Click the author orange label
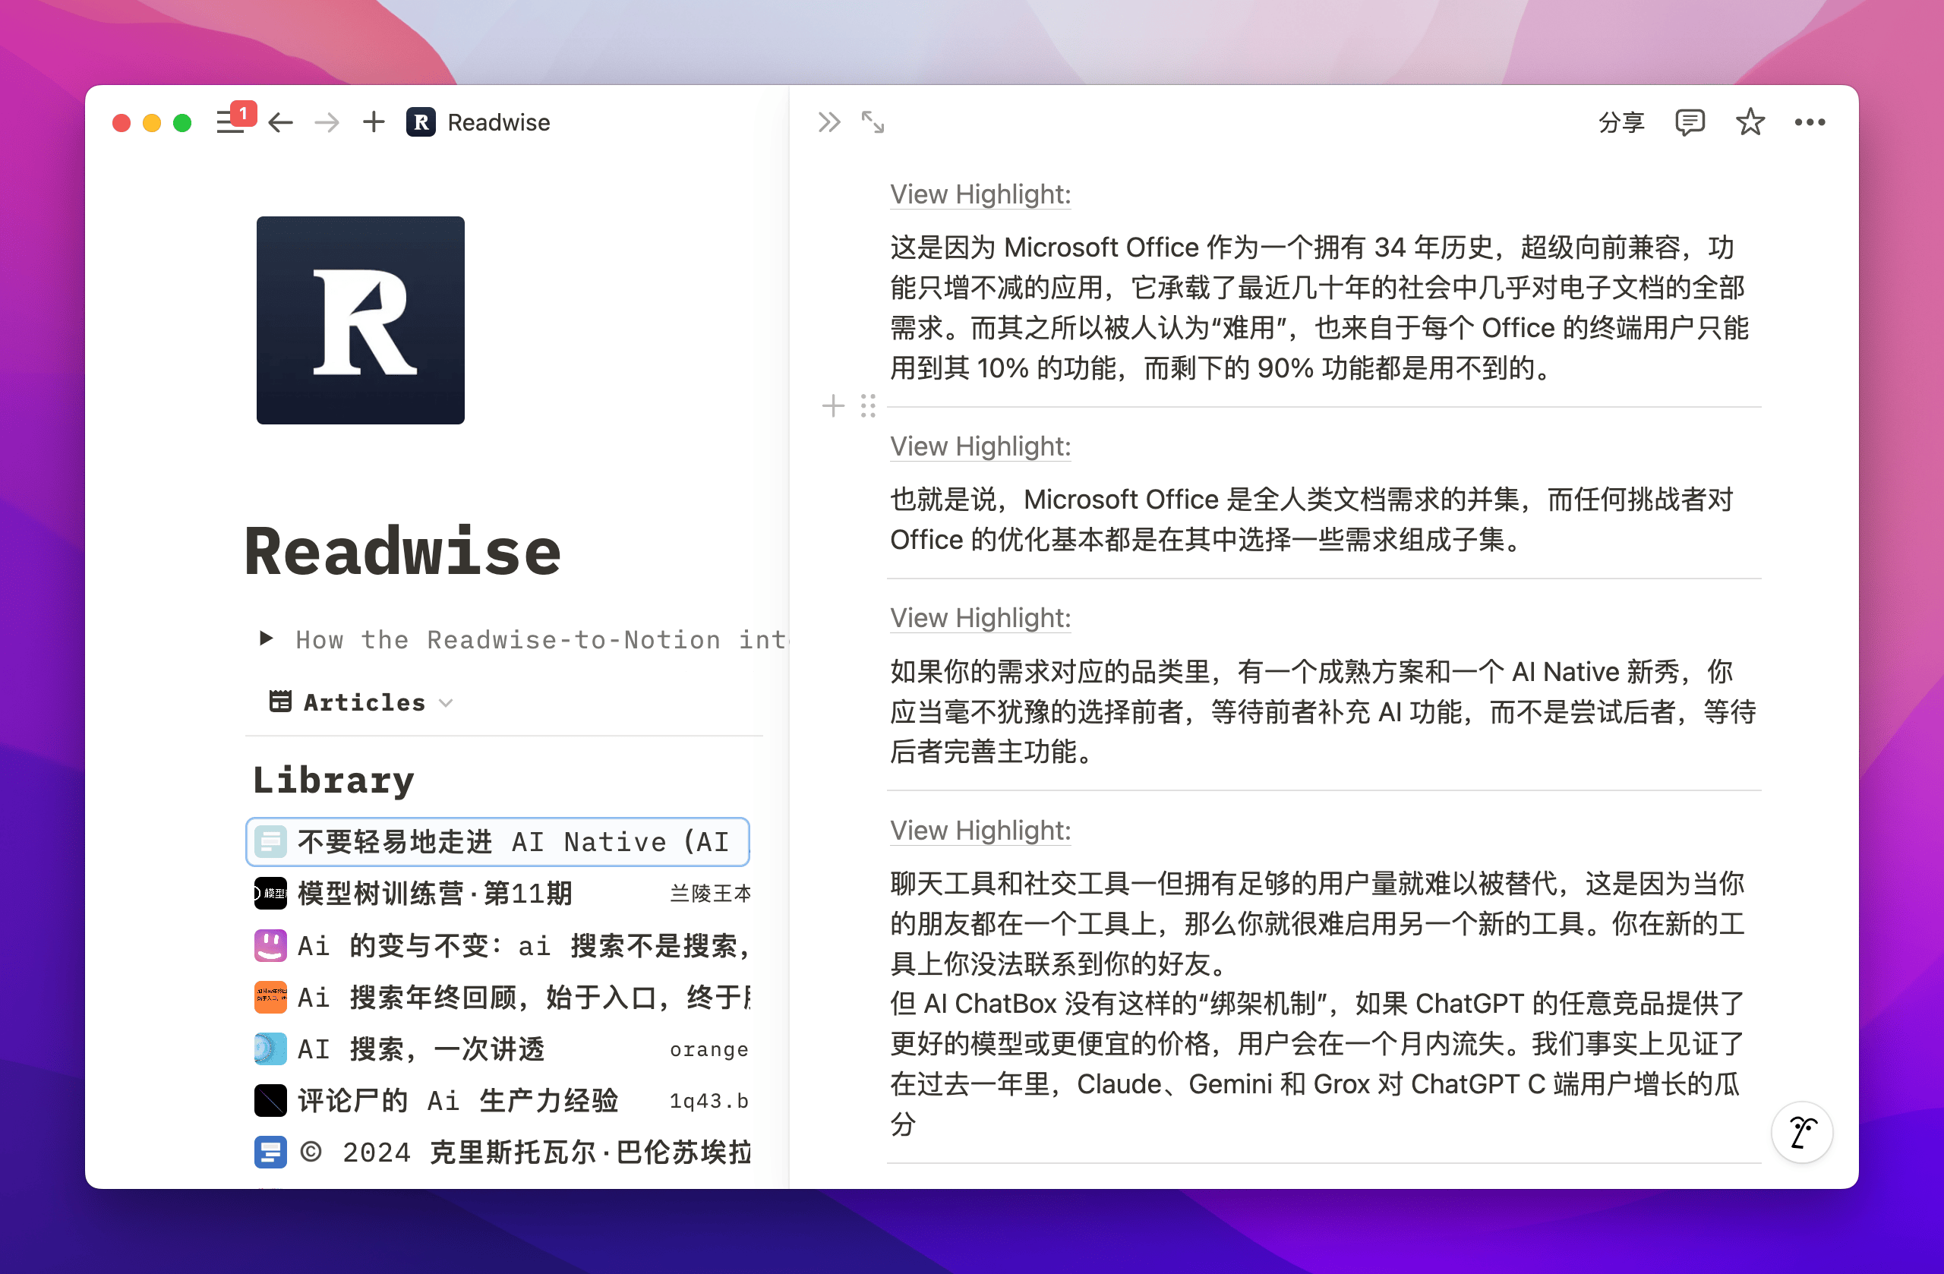The height and width of the screenshot is (1274, 1944). click(x=709, y=1049)
